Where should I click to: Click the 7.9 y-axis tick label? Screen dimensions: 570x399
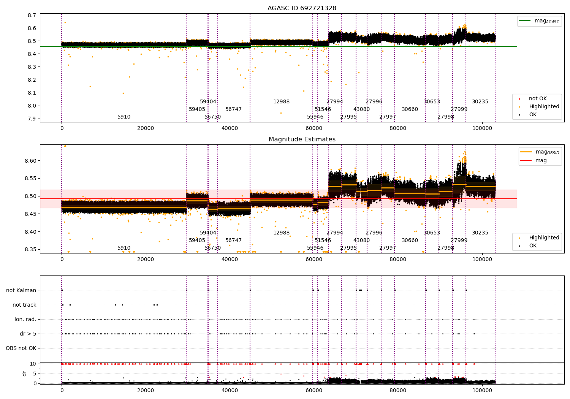tap(32, 119)
